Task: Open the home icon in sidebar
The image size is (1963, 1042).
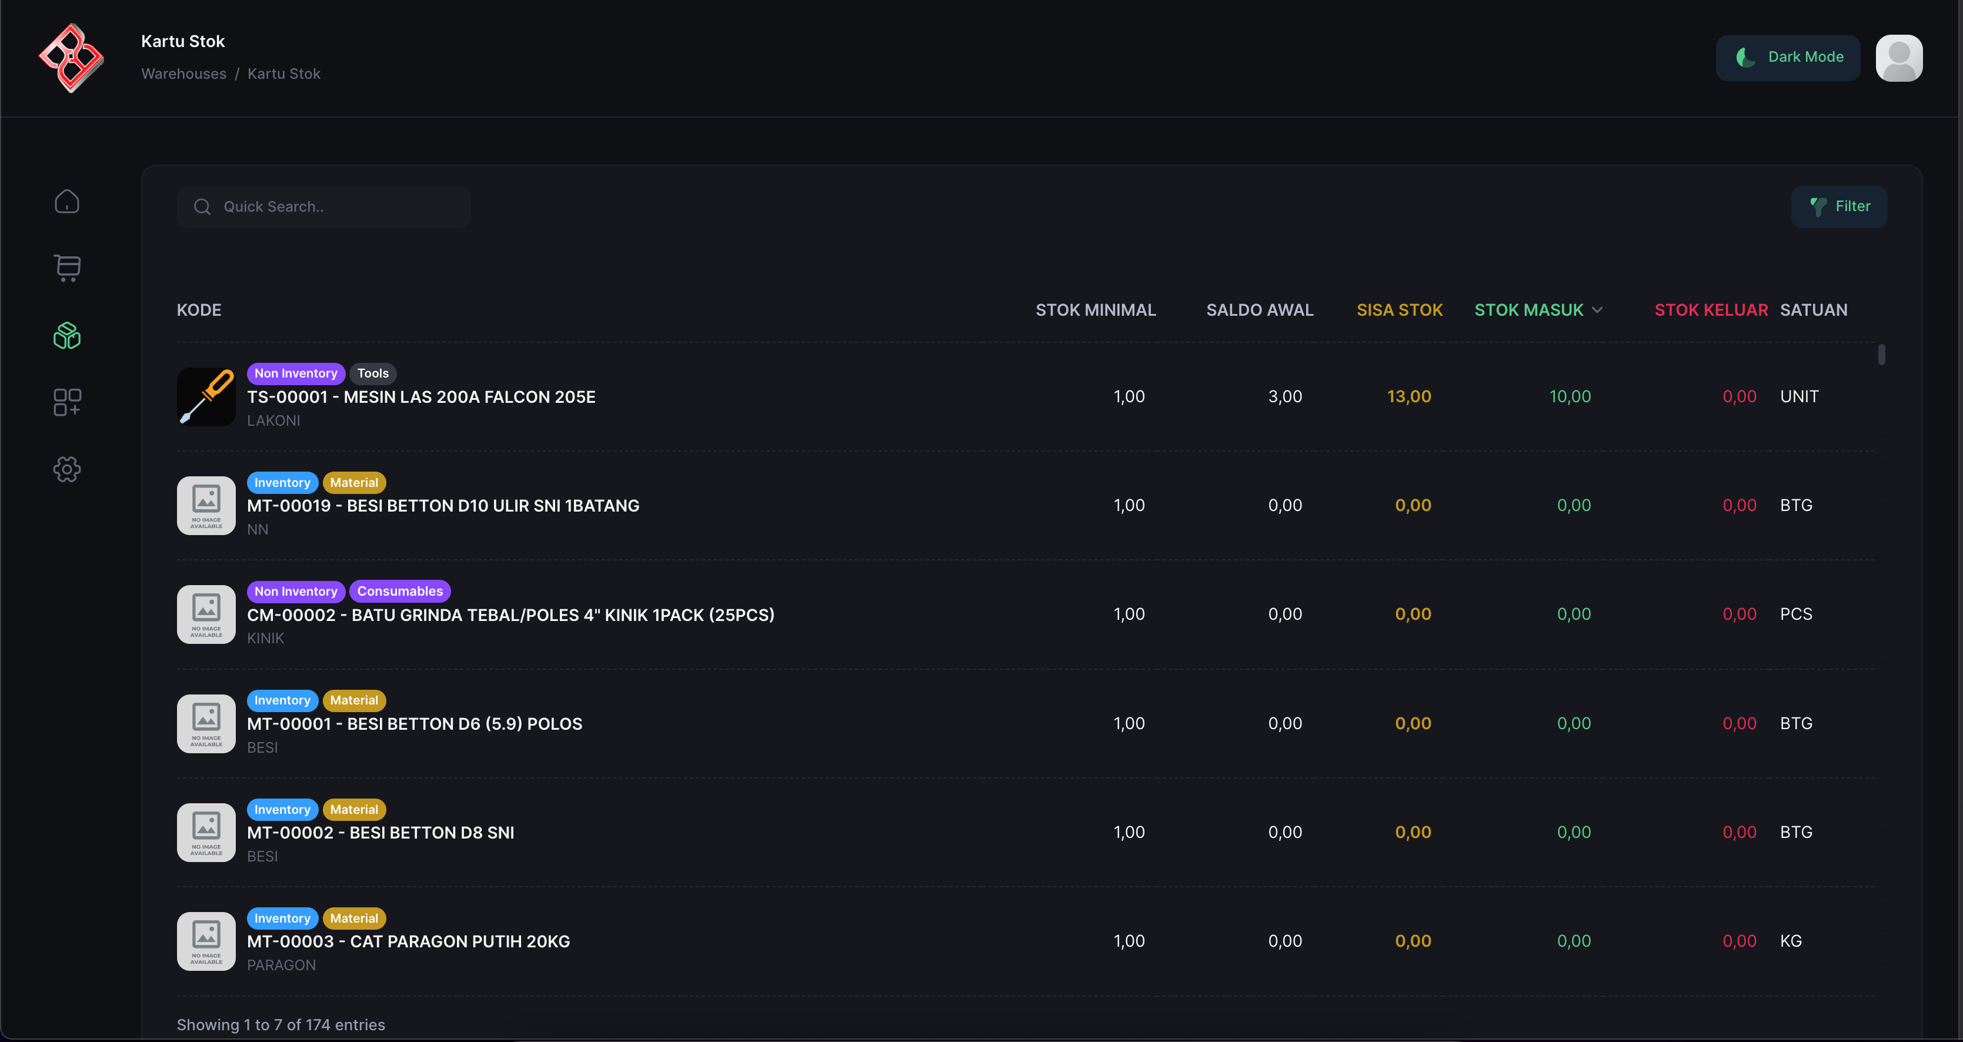Action: pos(67,202)
